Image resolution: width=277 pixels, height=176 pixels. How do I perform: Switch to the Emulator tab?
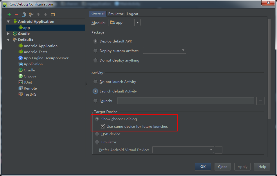(x=116, y=14)
